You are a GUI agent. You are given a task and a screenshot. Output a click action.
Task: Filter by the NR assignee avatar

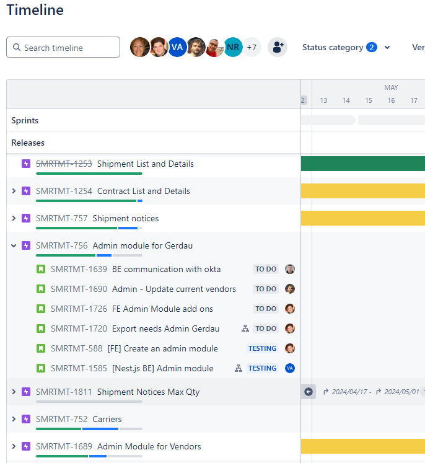(233, 47)
